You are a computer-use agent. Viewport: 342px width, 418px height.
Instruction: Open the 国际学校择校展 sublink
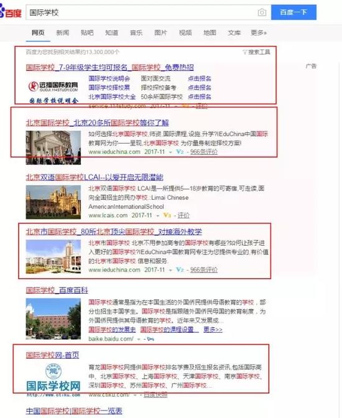[x=109, y=88]
